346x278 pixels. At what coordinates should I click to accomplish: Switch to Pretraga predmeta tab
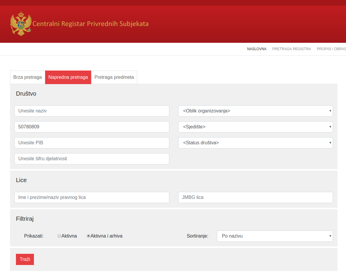[114, 77]
